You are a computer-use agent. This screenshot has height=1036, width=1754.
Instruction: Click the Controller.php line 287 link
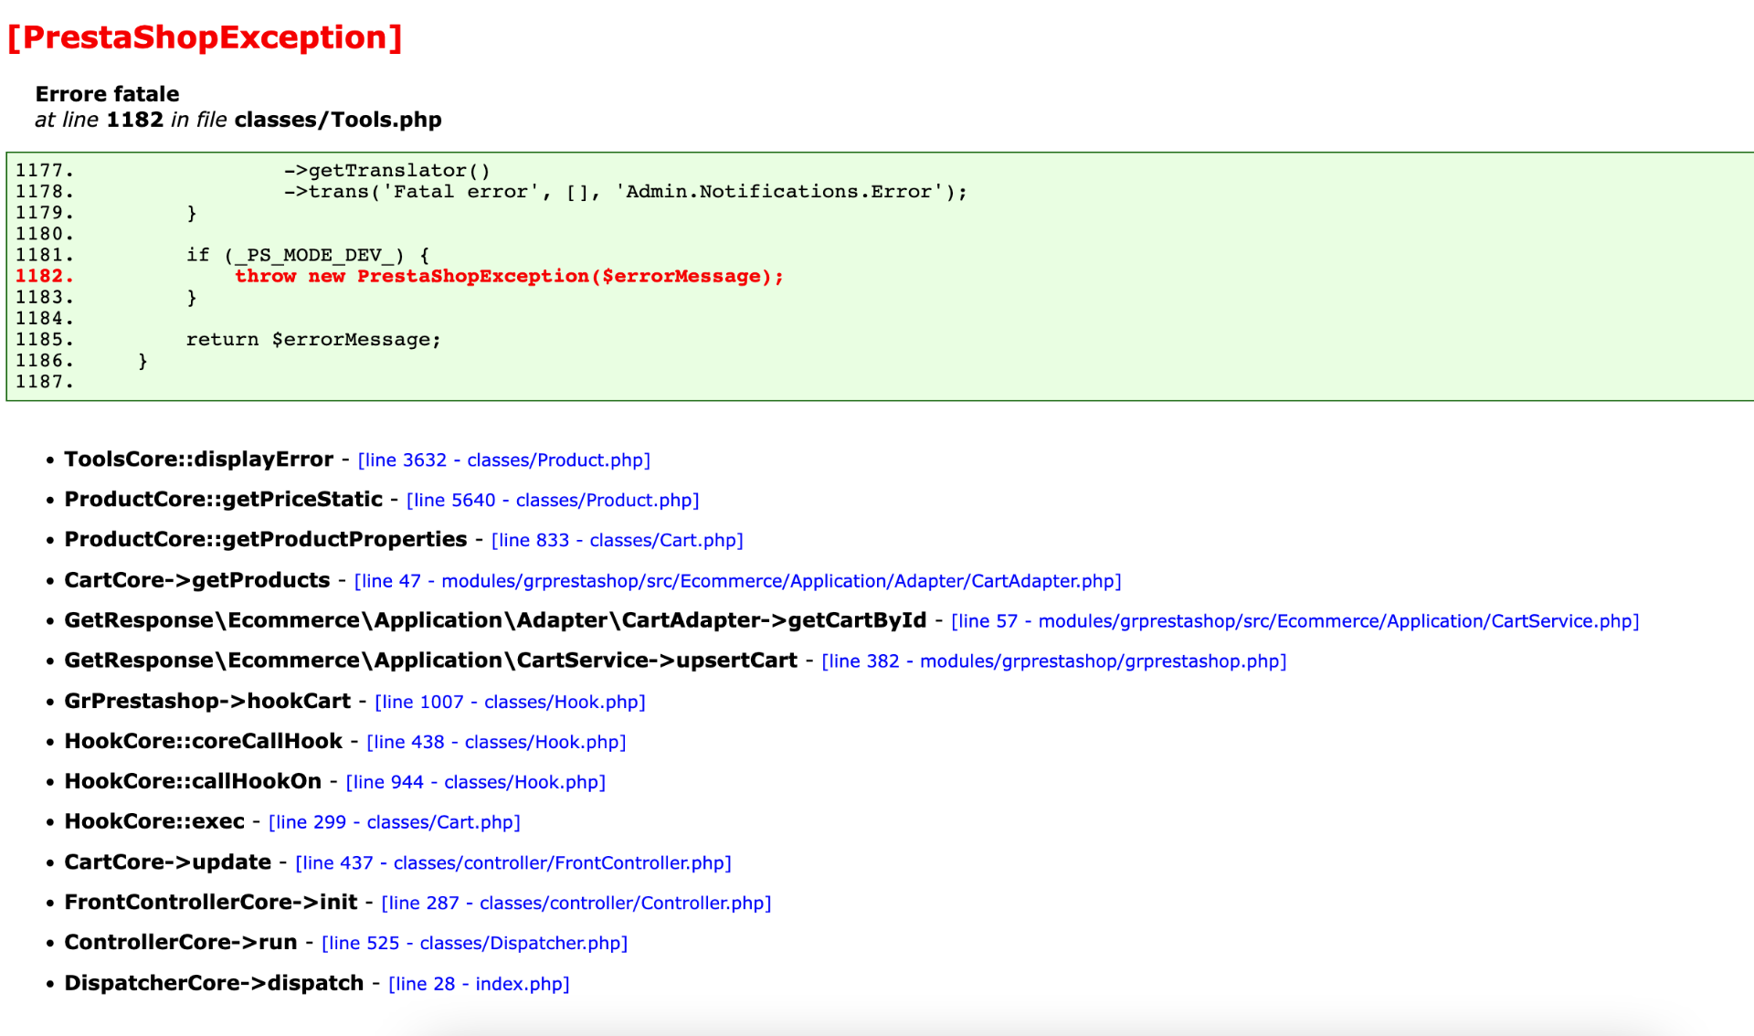click(576, 904)
